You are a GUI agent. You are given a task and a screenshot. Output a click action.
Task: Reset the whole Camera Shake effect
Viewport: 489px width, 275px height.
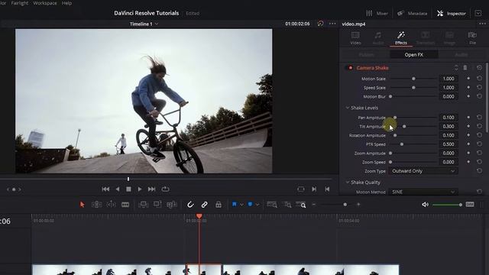[x=479, y=68]
